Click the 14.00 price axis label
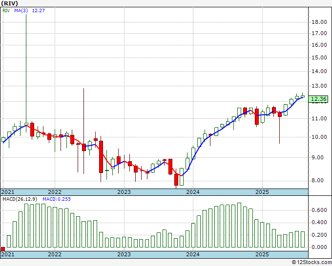332x266 pixels. (319, 71)
